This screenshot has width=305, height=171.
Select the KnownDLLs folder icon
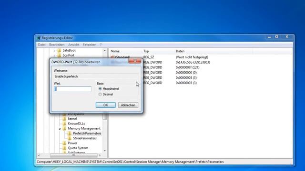[64, 123]
